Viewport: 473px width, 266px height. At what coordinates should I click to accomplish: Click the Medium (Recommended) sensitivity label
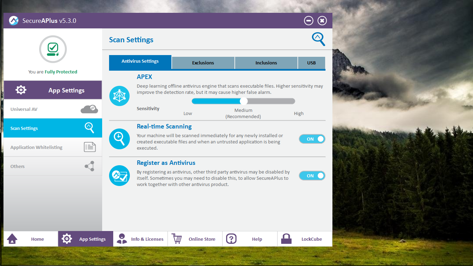coord(243,113)
